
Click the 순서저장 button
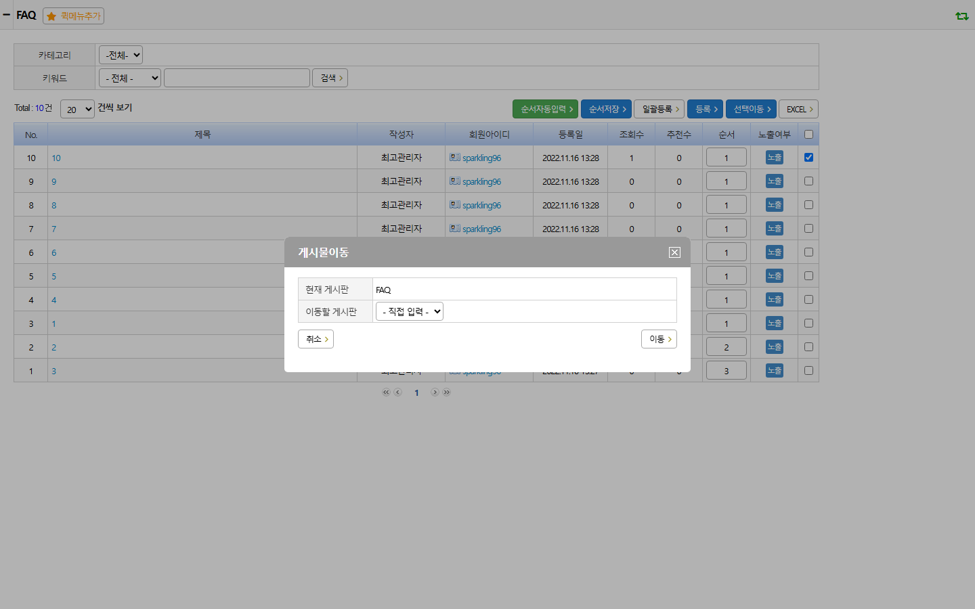click(x=606, y=109)
